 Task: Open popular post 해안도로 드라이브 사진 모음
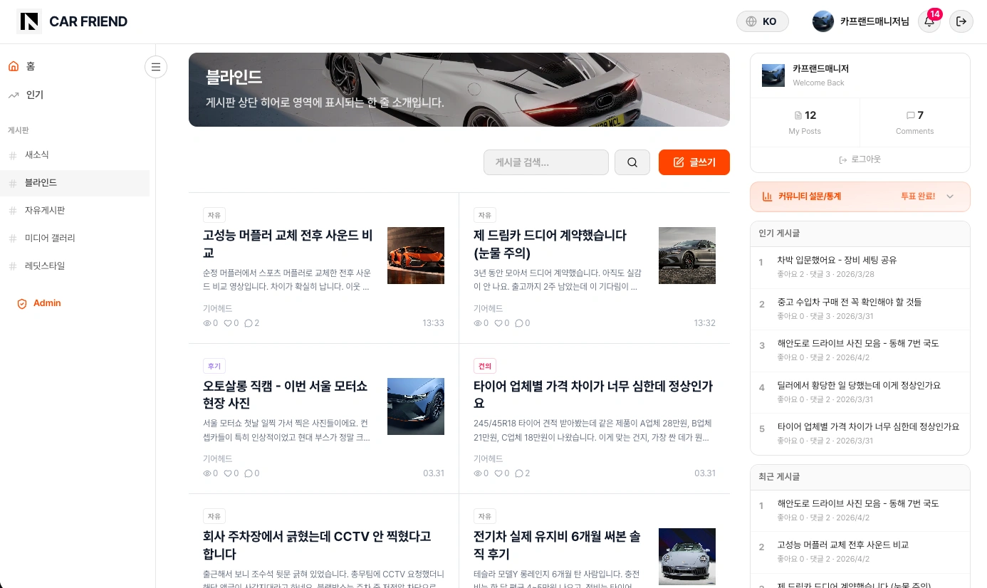(858, 343)
